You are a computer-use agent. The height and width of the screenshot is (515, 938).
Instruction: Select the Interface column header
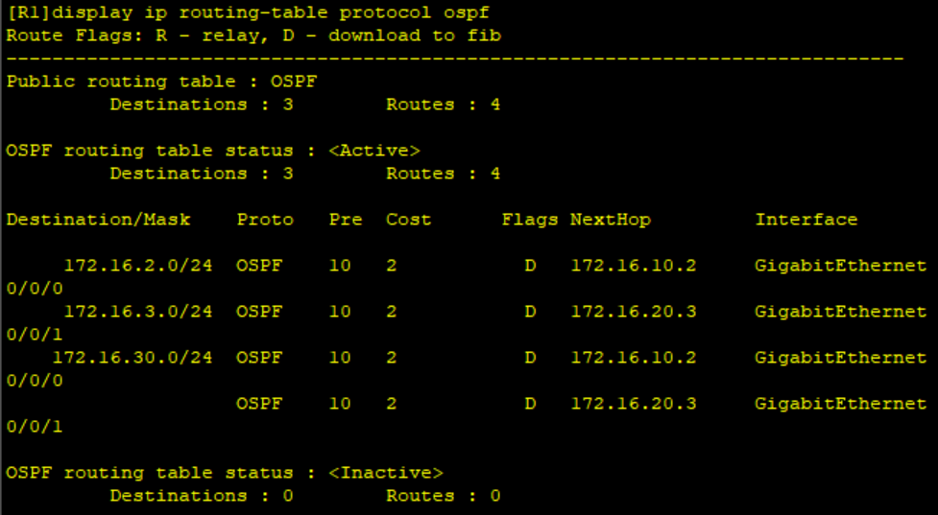(806, 220)
